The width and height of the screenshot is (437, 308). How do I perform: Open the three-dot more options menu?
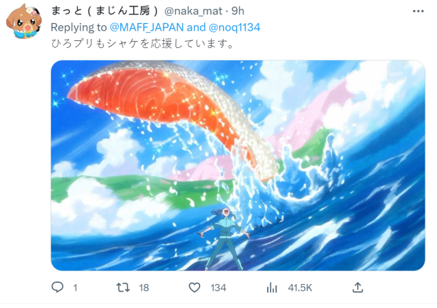coord(418,11)
